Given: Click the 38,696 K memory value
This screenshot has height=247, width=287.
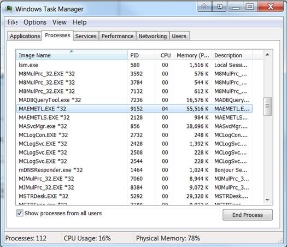Looking at the screenshot, I should coord(197,126).
